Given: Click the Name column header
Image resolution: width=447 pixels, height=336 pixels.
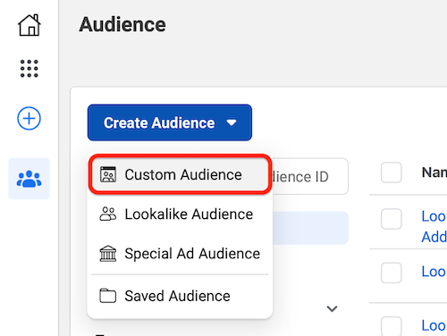Looking at the screenshot, I should click(x=434, y=172).
